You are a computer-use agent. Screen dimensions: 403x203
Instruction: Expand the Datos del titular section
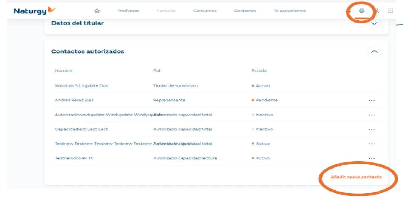click(374, 23)
